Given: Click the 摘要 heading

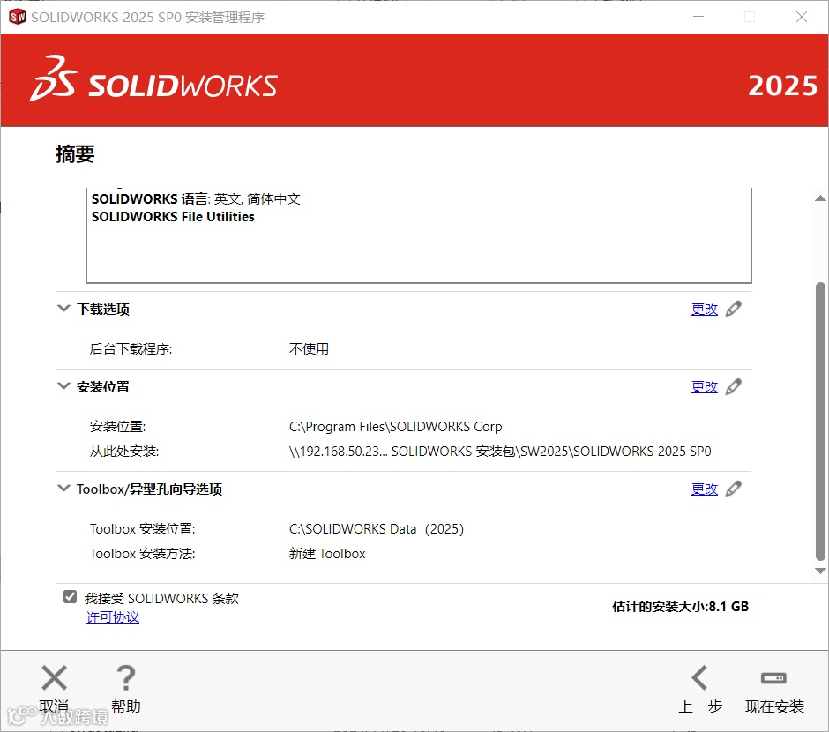Looking at the screenshot, I should pyautogui.click(x=75, y=154).
